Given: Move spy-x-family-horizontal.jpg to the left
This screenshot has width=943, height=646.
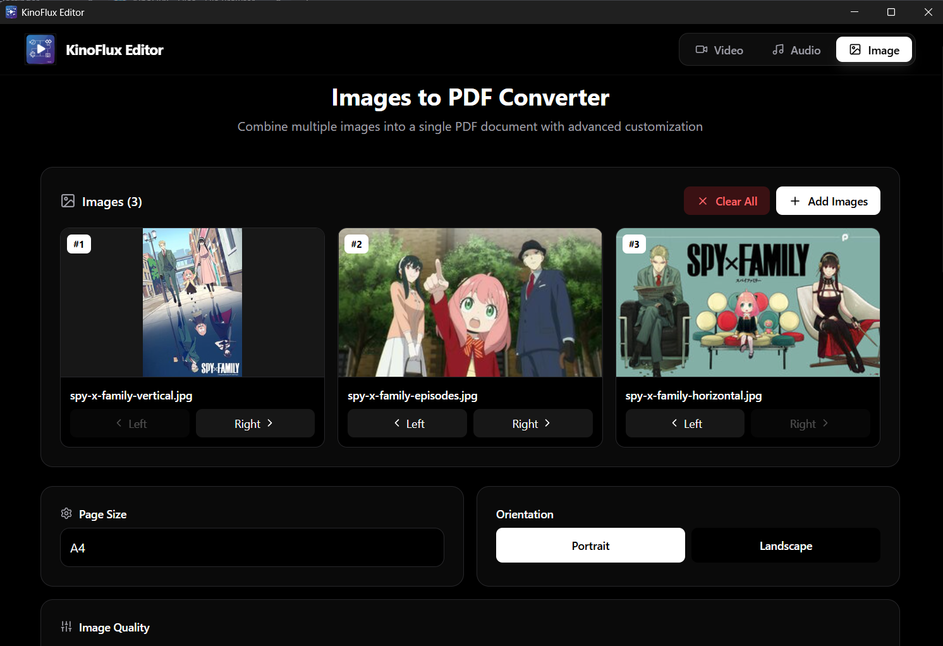Looking at the screenshot, I should coord(684,424).
